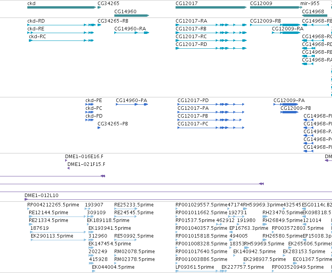Click EST feature 193907
This screenshot has width=332, height=273.
pos(94,205)
